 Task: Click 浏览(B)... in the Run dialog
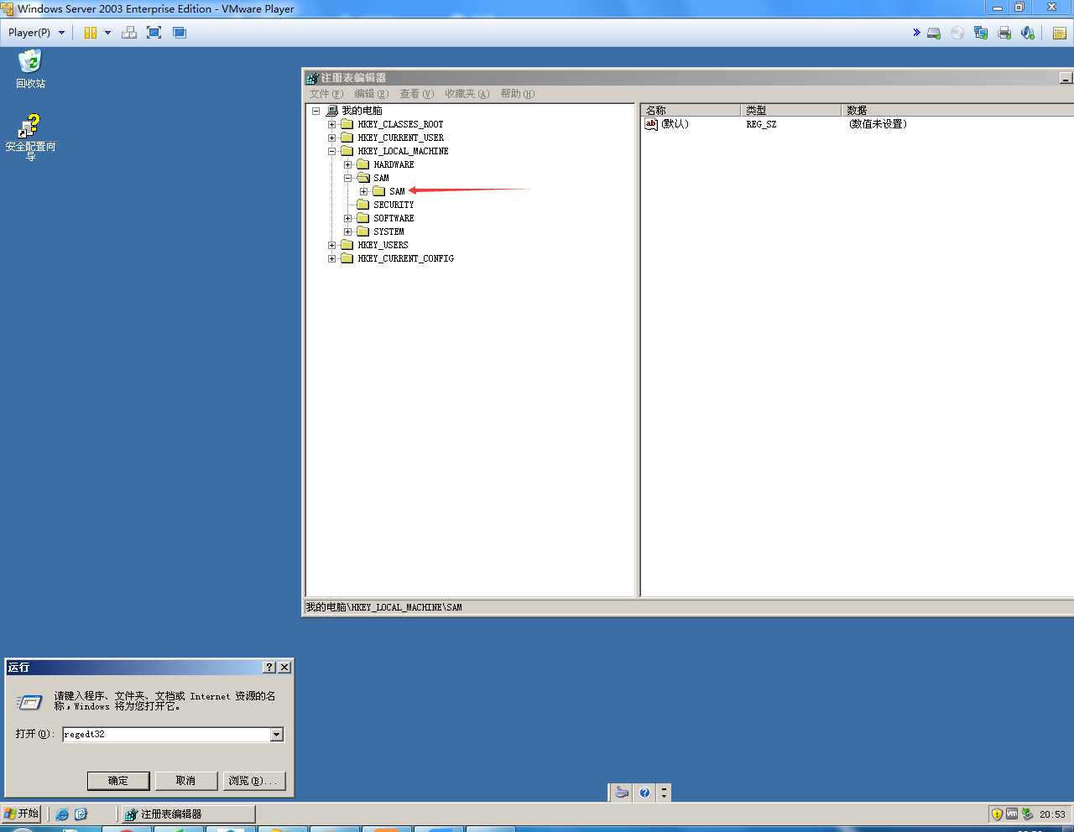[254, 781]
